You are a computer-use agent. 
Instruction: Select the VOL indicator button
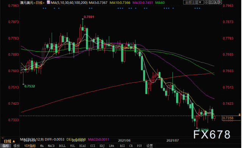(72, 146)
